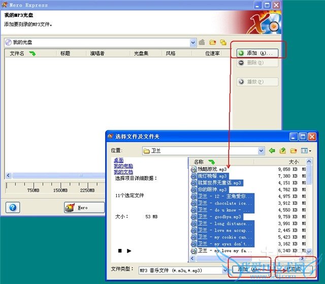Open the 我的文档 link
Screen dimensions: 325x284
coord(123,172)
